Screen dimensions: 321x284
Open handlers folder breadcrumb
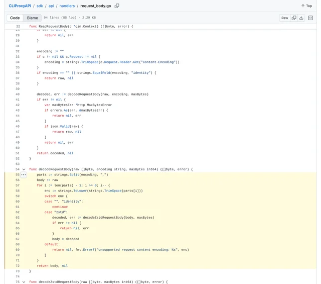coord(67,6)
